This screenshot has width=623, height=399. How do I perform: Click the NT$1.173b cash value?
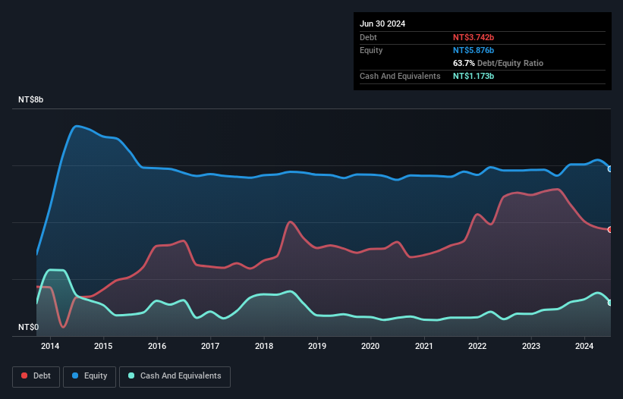point(474,76)
